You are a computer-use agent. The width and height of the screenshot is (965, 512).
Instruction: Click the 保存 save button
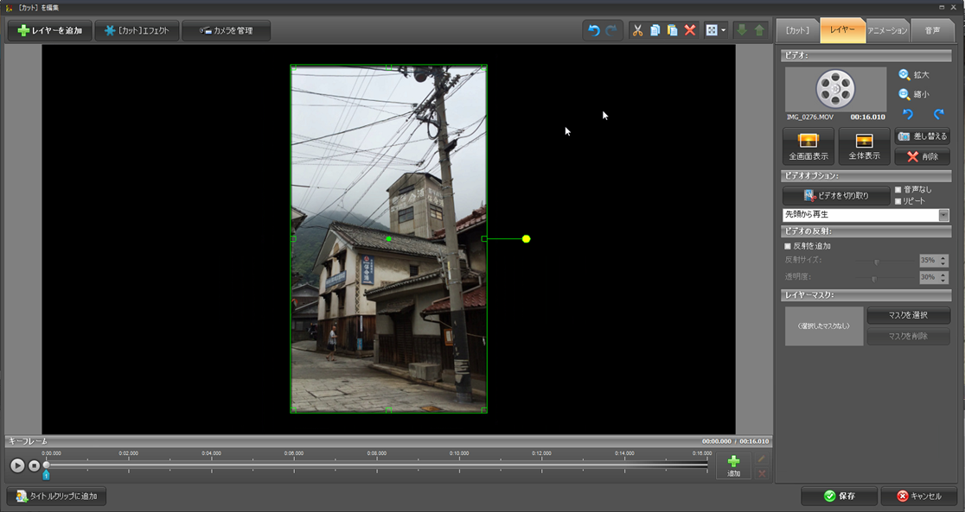(840, 496)
